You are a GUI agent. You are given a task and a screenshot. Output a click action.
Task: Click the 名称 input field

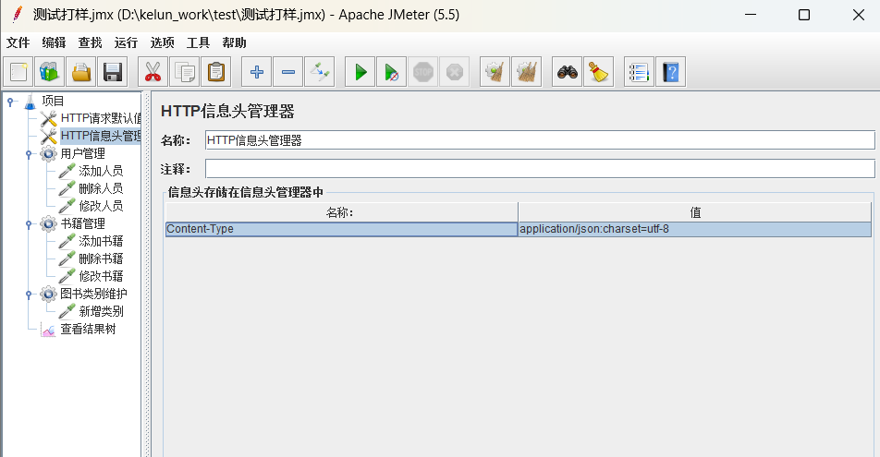pyautogui.click(x=540, y=140)
